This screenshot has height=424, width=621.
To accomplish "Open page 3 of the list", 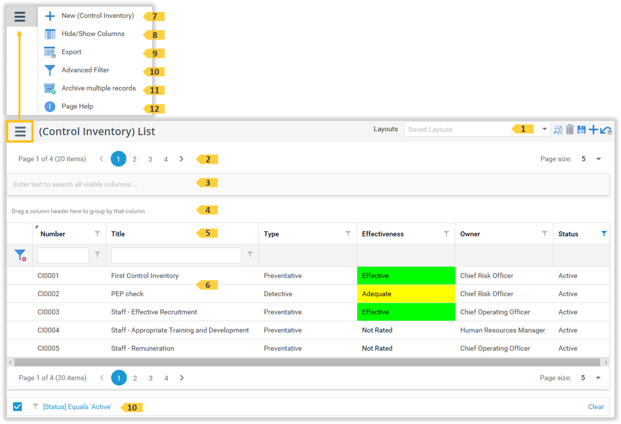I will coord(150,159).
